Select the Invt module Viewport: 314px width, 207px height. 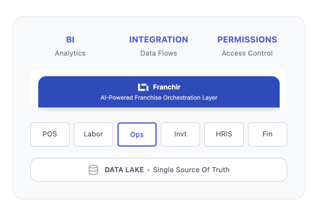180,134
